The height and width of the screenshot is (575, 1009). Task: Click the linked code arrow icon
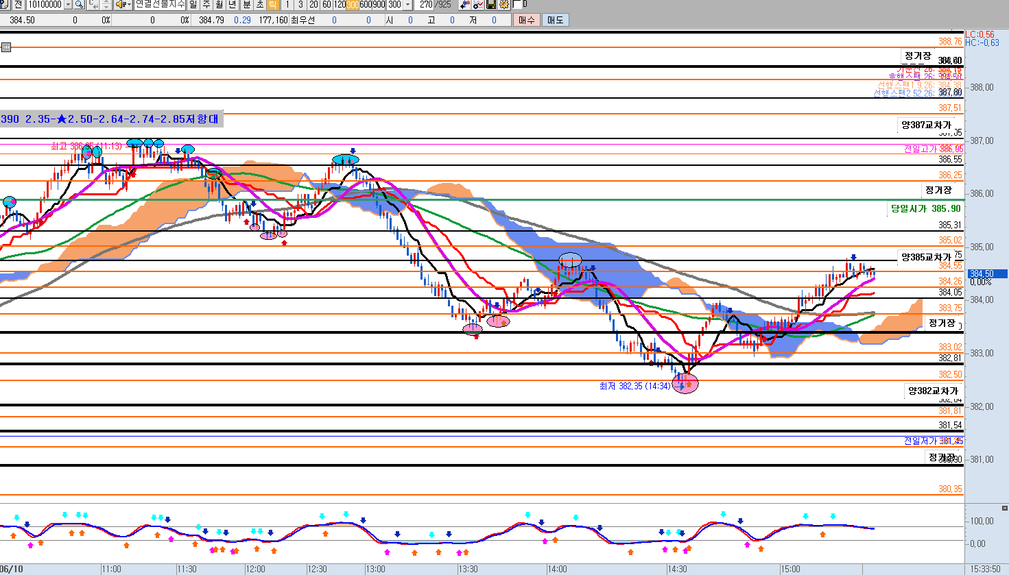pyautogui.click(x=93, y=4)
